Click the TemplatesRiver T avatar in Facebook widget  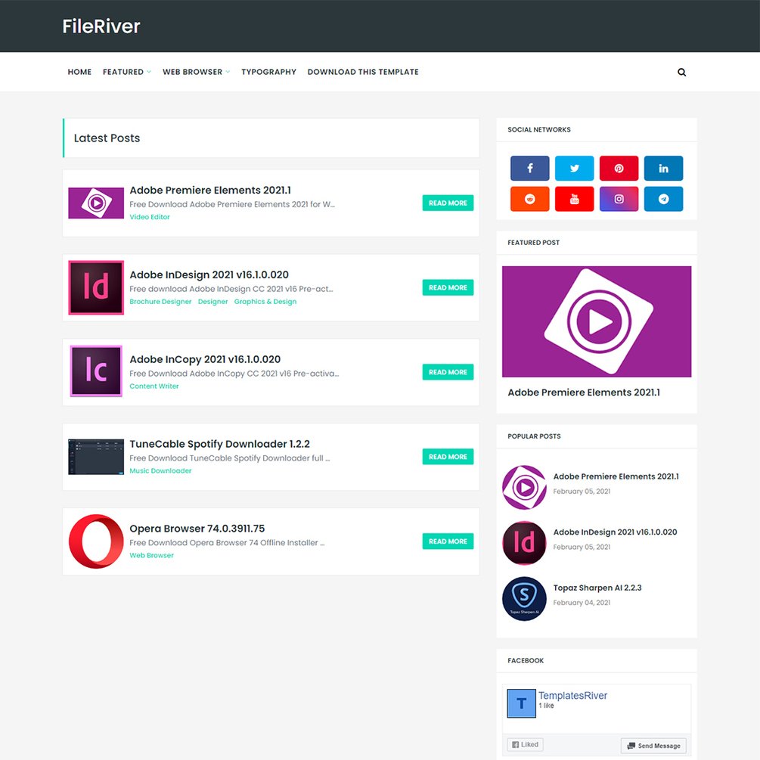(522, 703)
